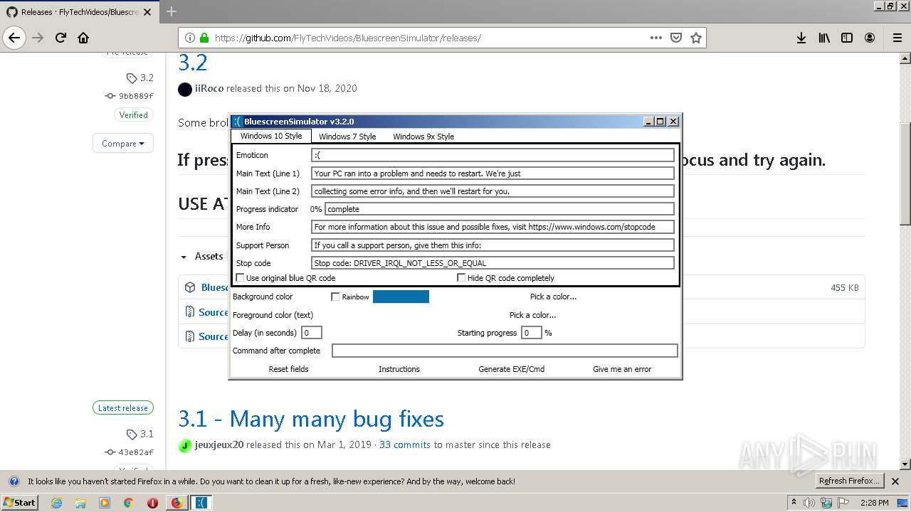
Task: Show hidden system tray icons arrow
Action: pyautogui.click(x=794, y=502)
